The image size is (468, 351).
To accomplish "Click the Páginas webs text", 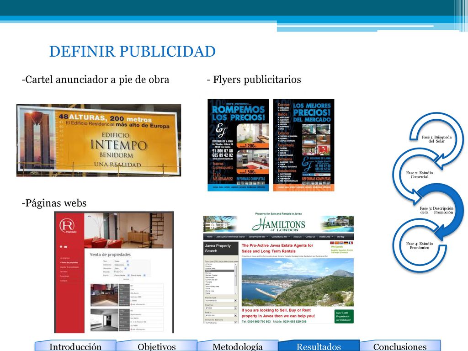I will pos(54,203).
